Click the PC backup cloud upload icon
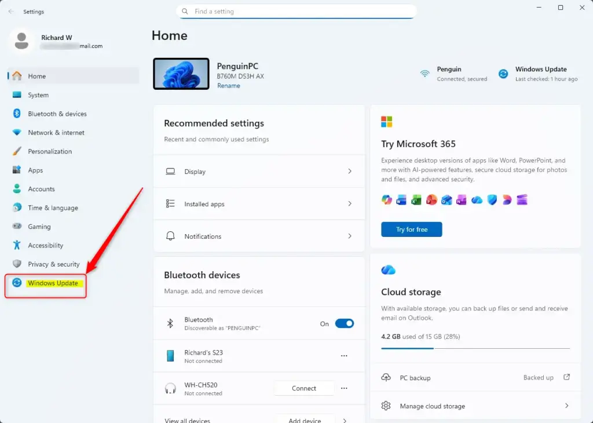The image size is (593, 423). 386,377
